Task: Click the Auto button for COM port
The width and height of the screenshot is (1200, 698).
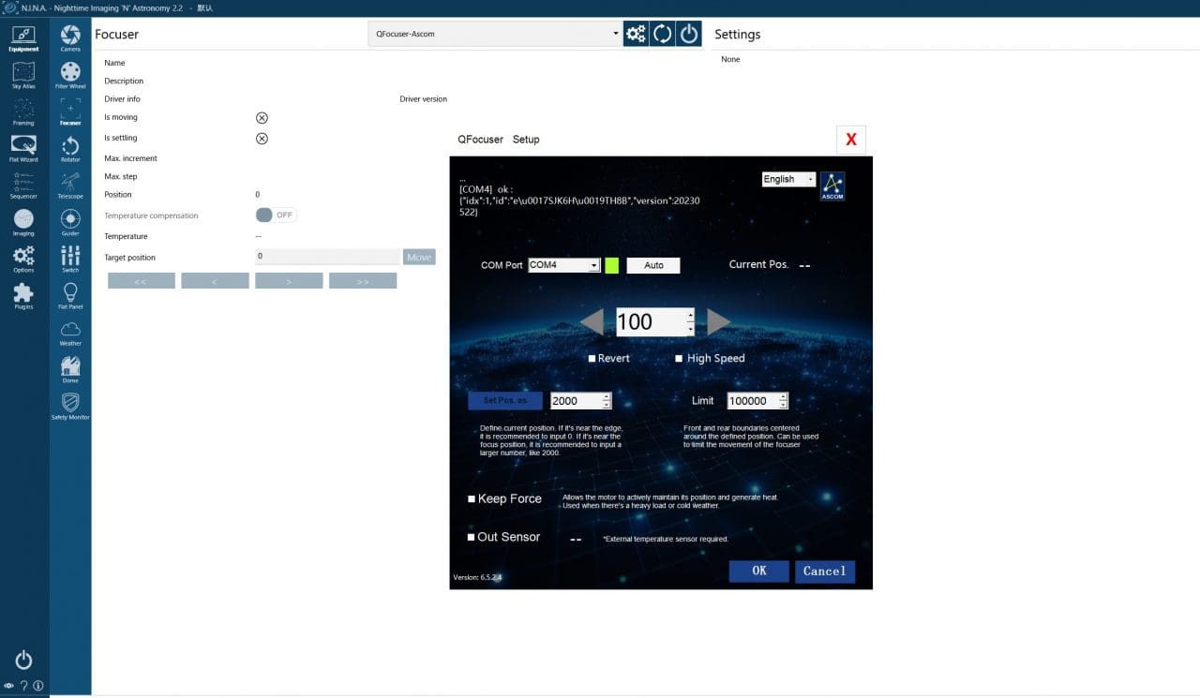Action: click(x=653, y=265)
